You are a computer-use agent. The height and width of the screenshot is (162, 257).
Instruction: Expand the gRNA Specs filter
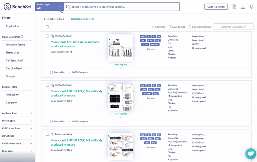[31, 136]
